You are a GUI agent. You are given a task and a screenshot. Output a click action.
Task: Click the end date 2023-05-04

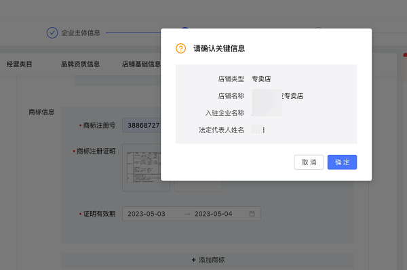[x=214, y=214]
